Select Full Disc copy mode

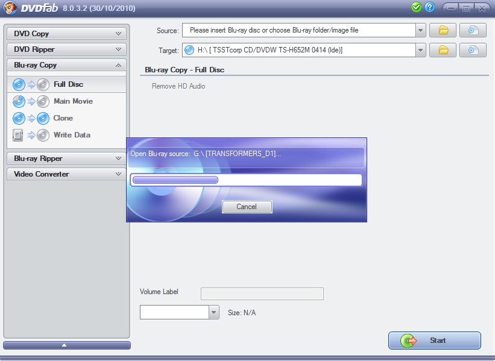coord(66,84)
